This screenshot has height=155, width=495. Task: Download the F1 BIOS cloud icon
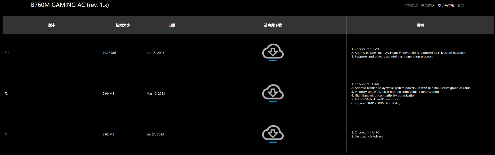coord(273,134)
